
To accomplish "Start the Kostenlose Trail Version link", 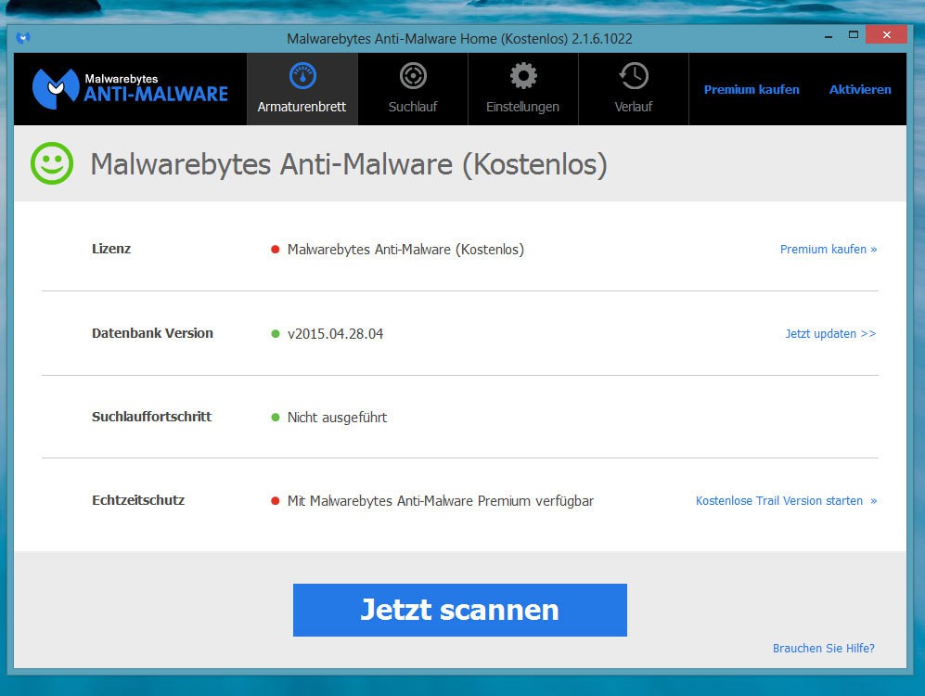I will pyautogui.click(x=786, y=501).
